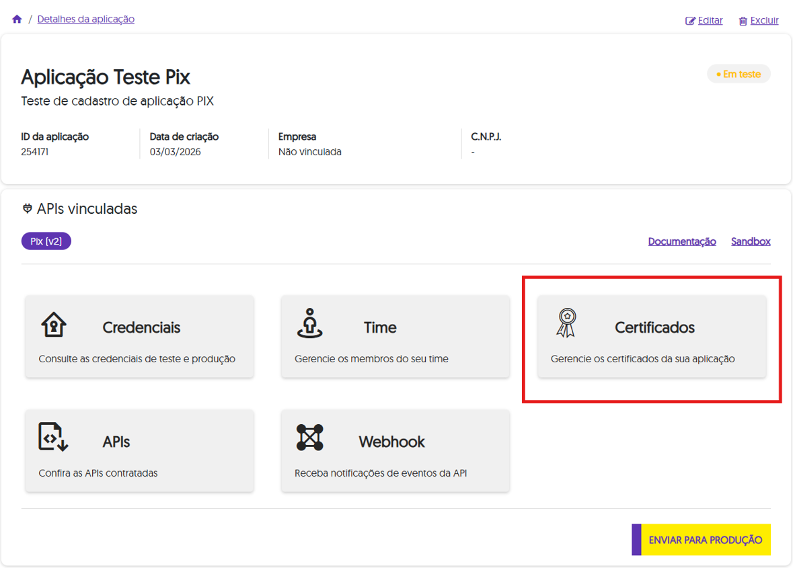
Task: Click the application ID value 254171
Action: [35, 152]
